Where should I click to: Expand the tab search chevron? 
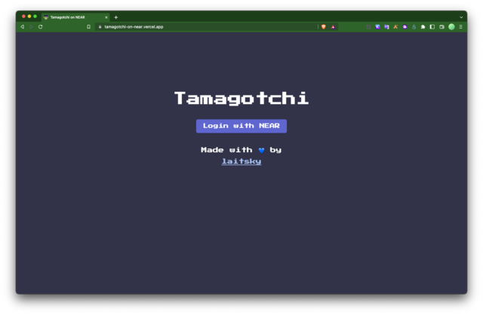coord(461,17)
